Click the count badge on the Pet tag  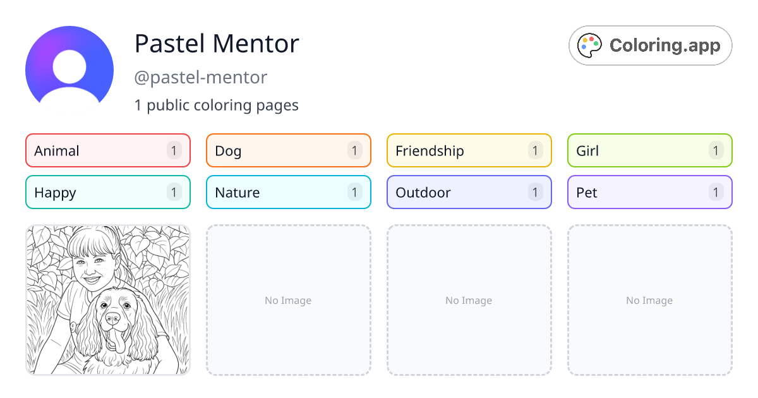tap(716, 192)
